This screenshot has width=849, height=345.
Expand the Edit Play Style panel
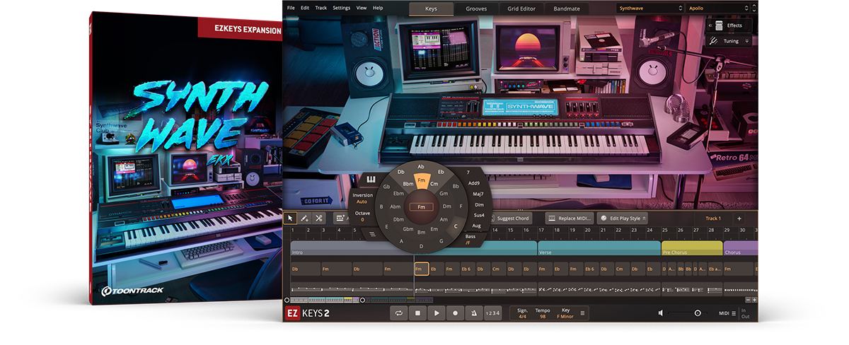tap(622, 218)
